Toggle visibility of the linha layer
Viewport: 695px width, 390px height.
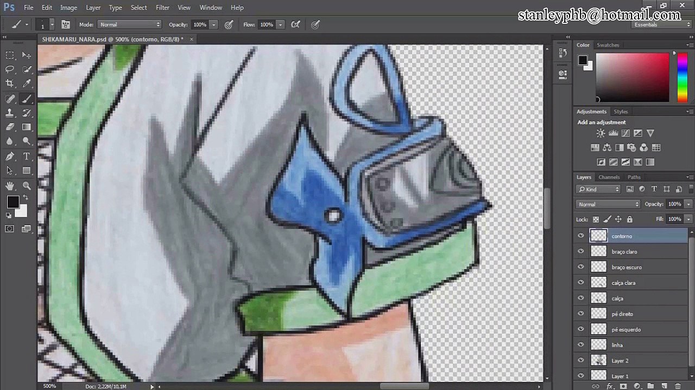coord(581,345)
